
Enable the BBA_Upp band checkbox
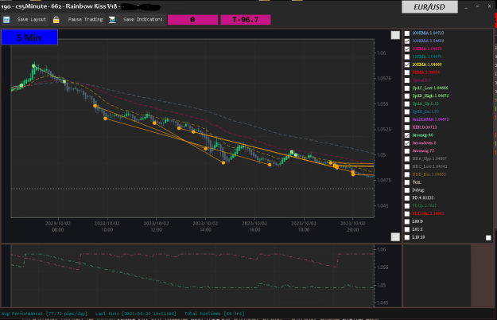tap(407, 159)
